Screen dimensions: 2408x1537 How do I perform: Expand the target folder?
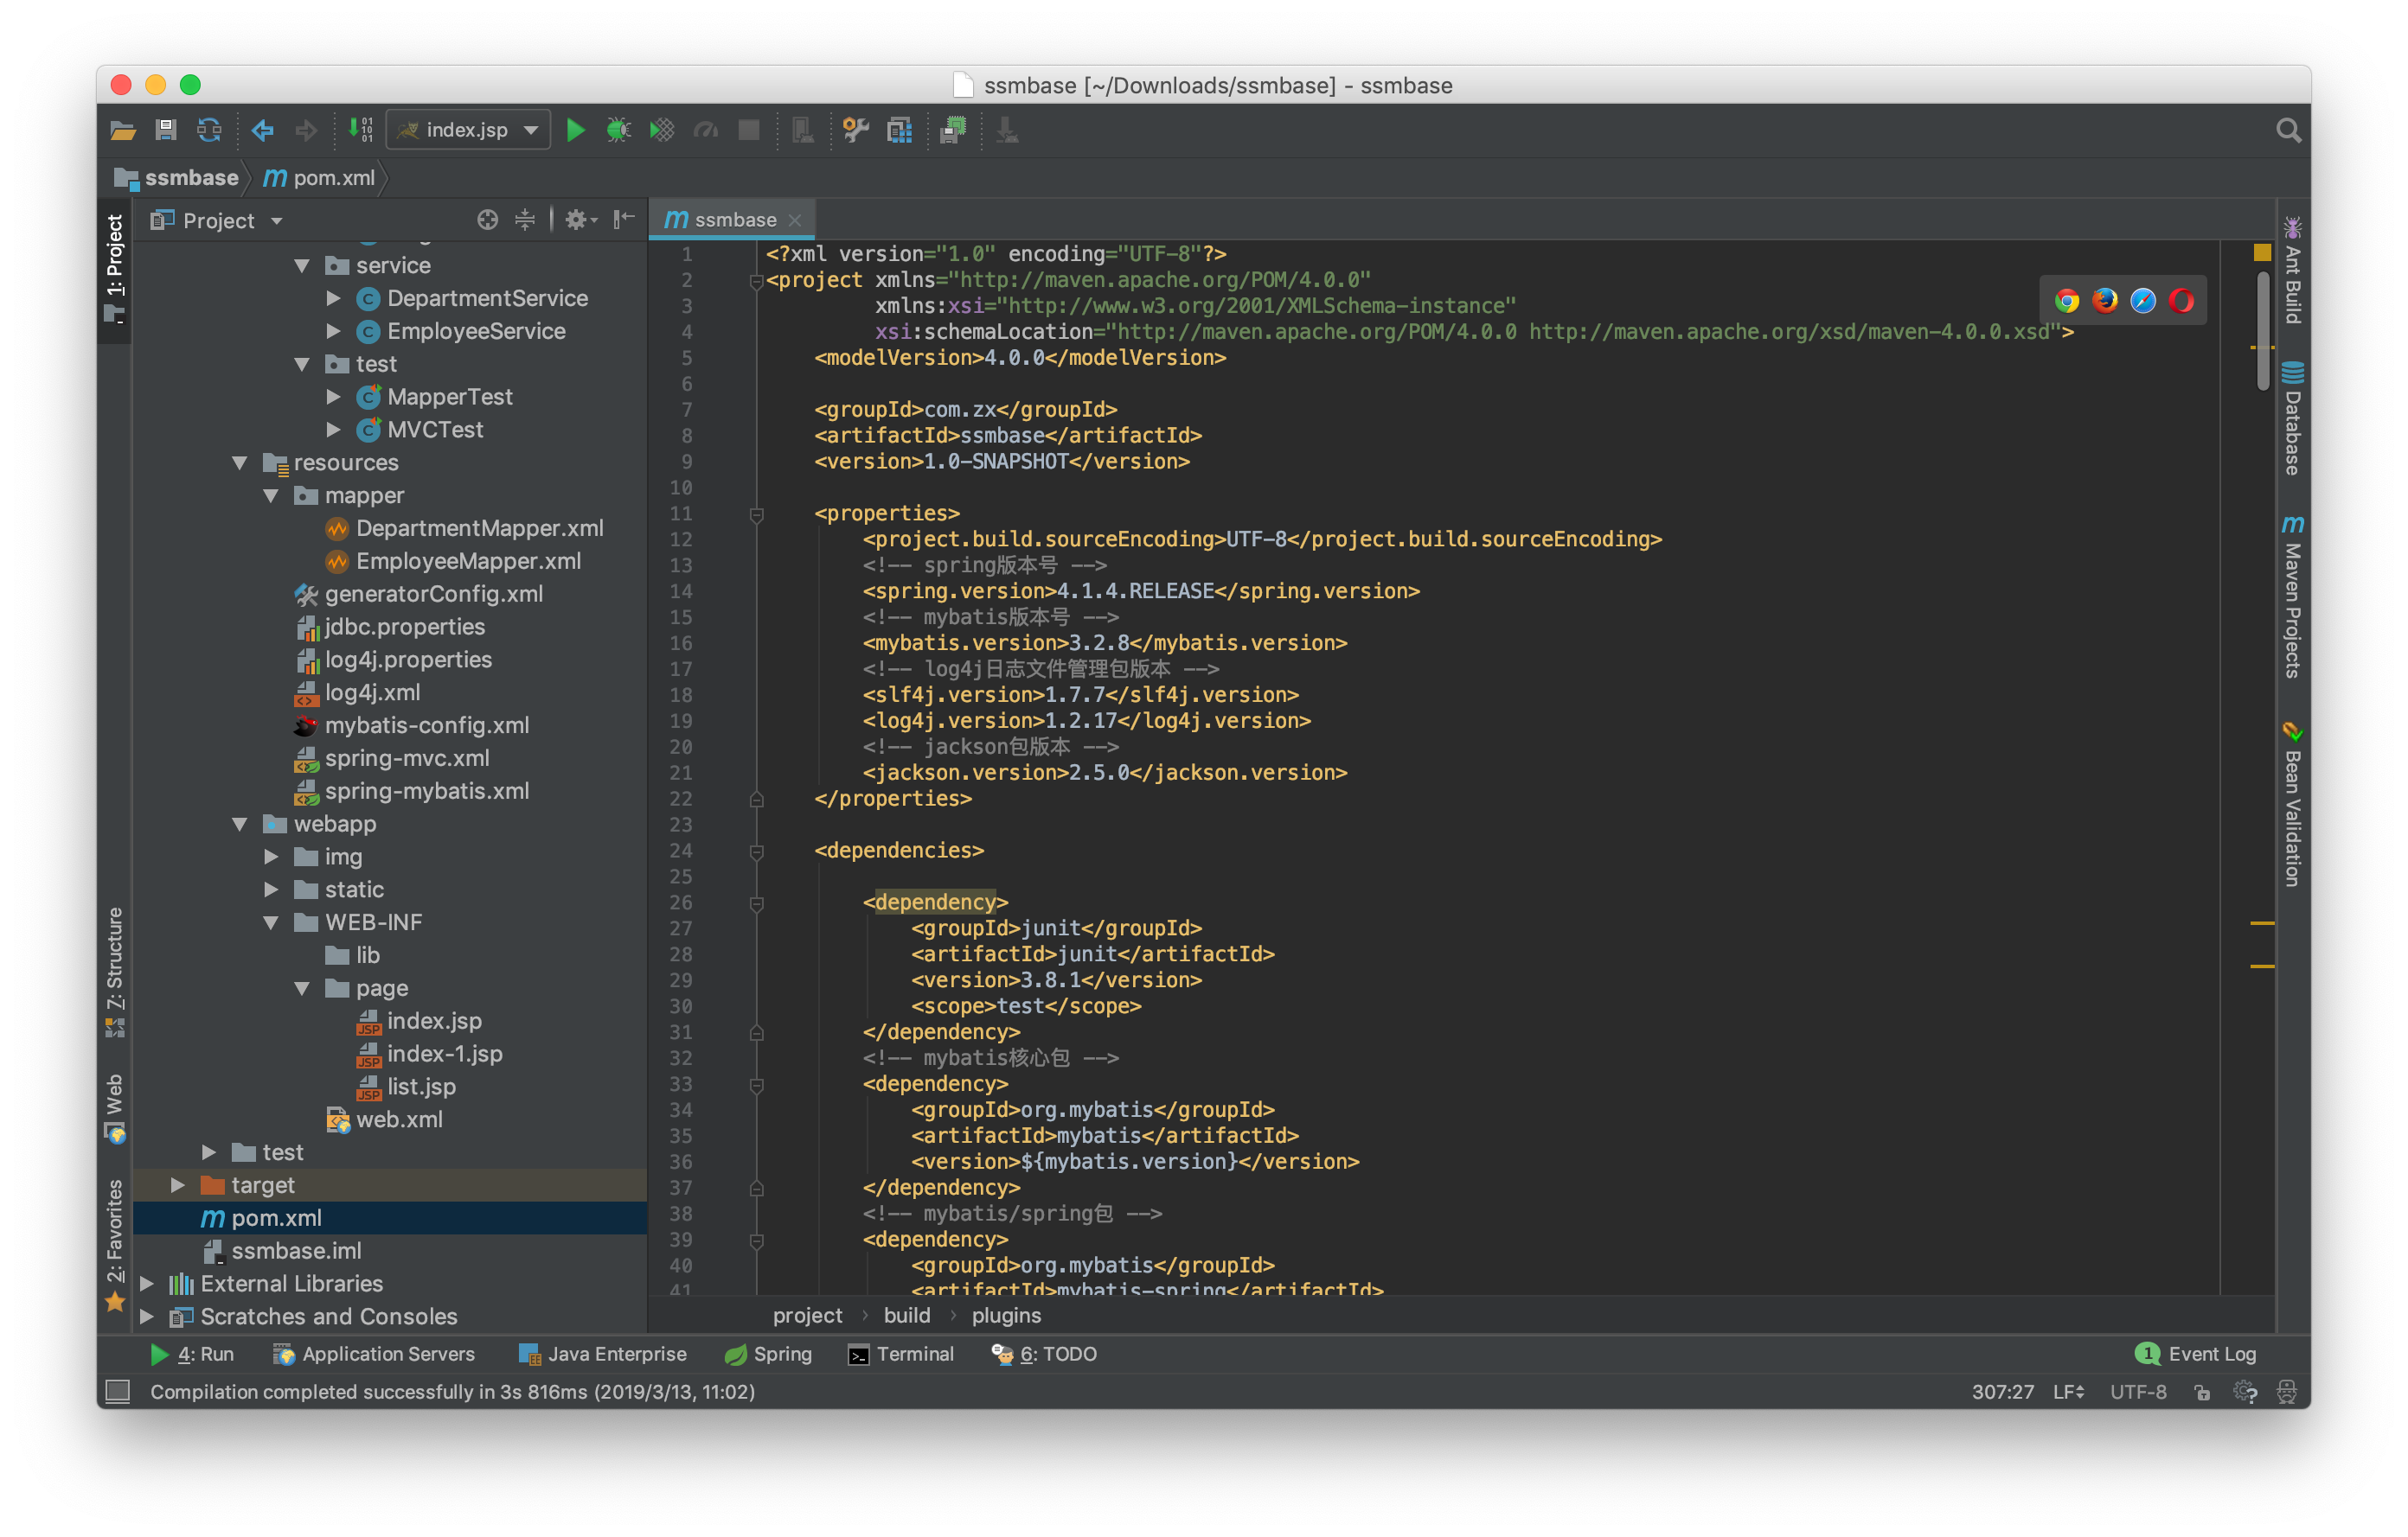click(x=178, y=1185)
